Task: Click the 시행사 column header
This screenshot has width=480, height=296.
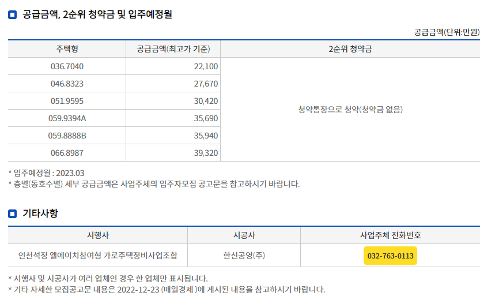Action: point(97,235)
